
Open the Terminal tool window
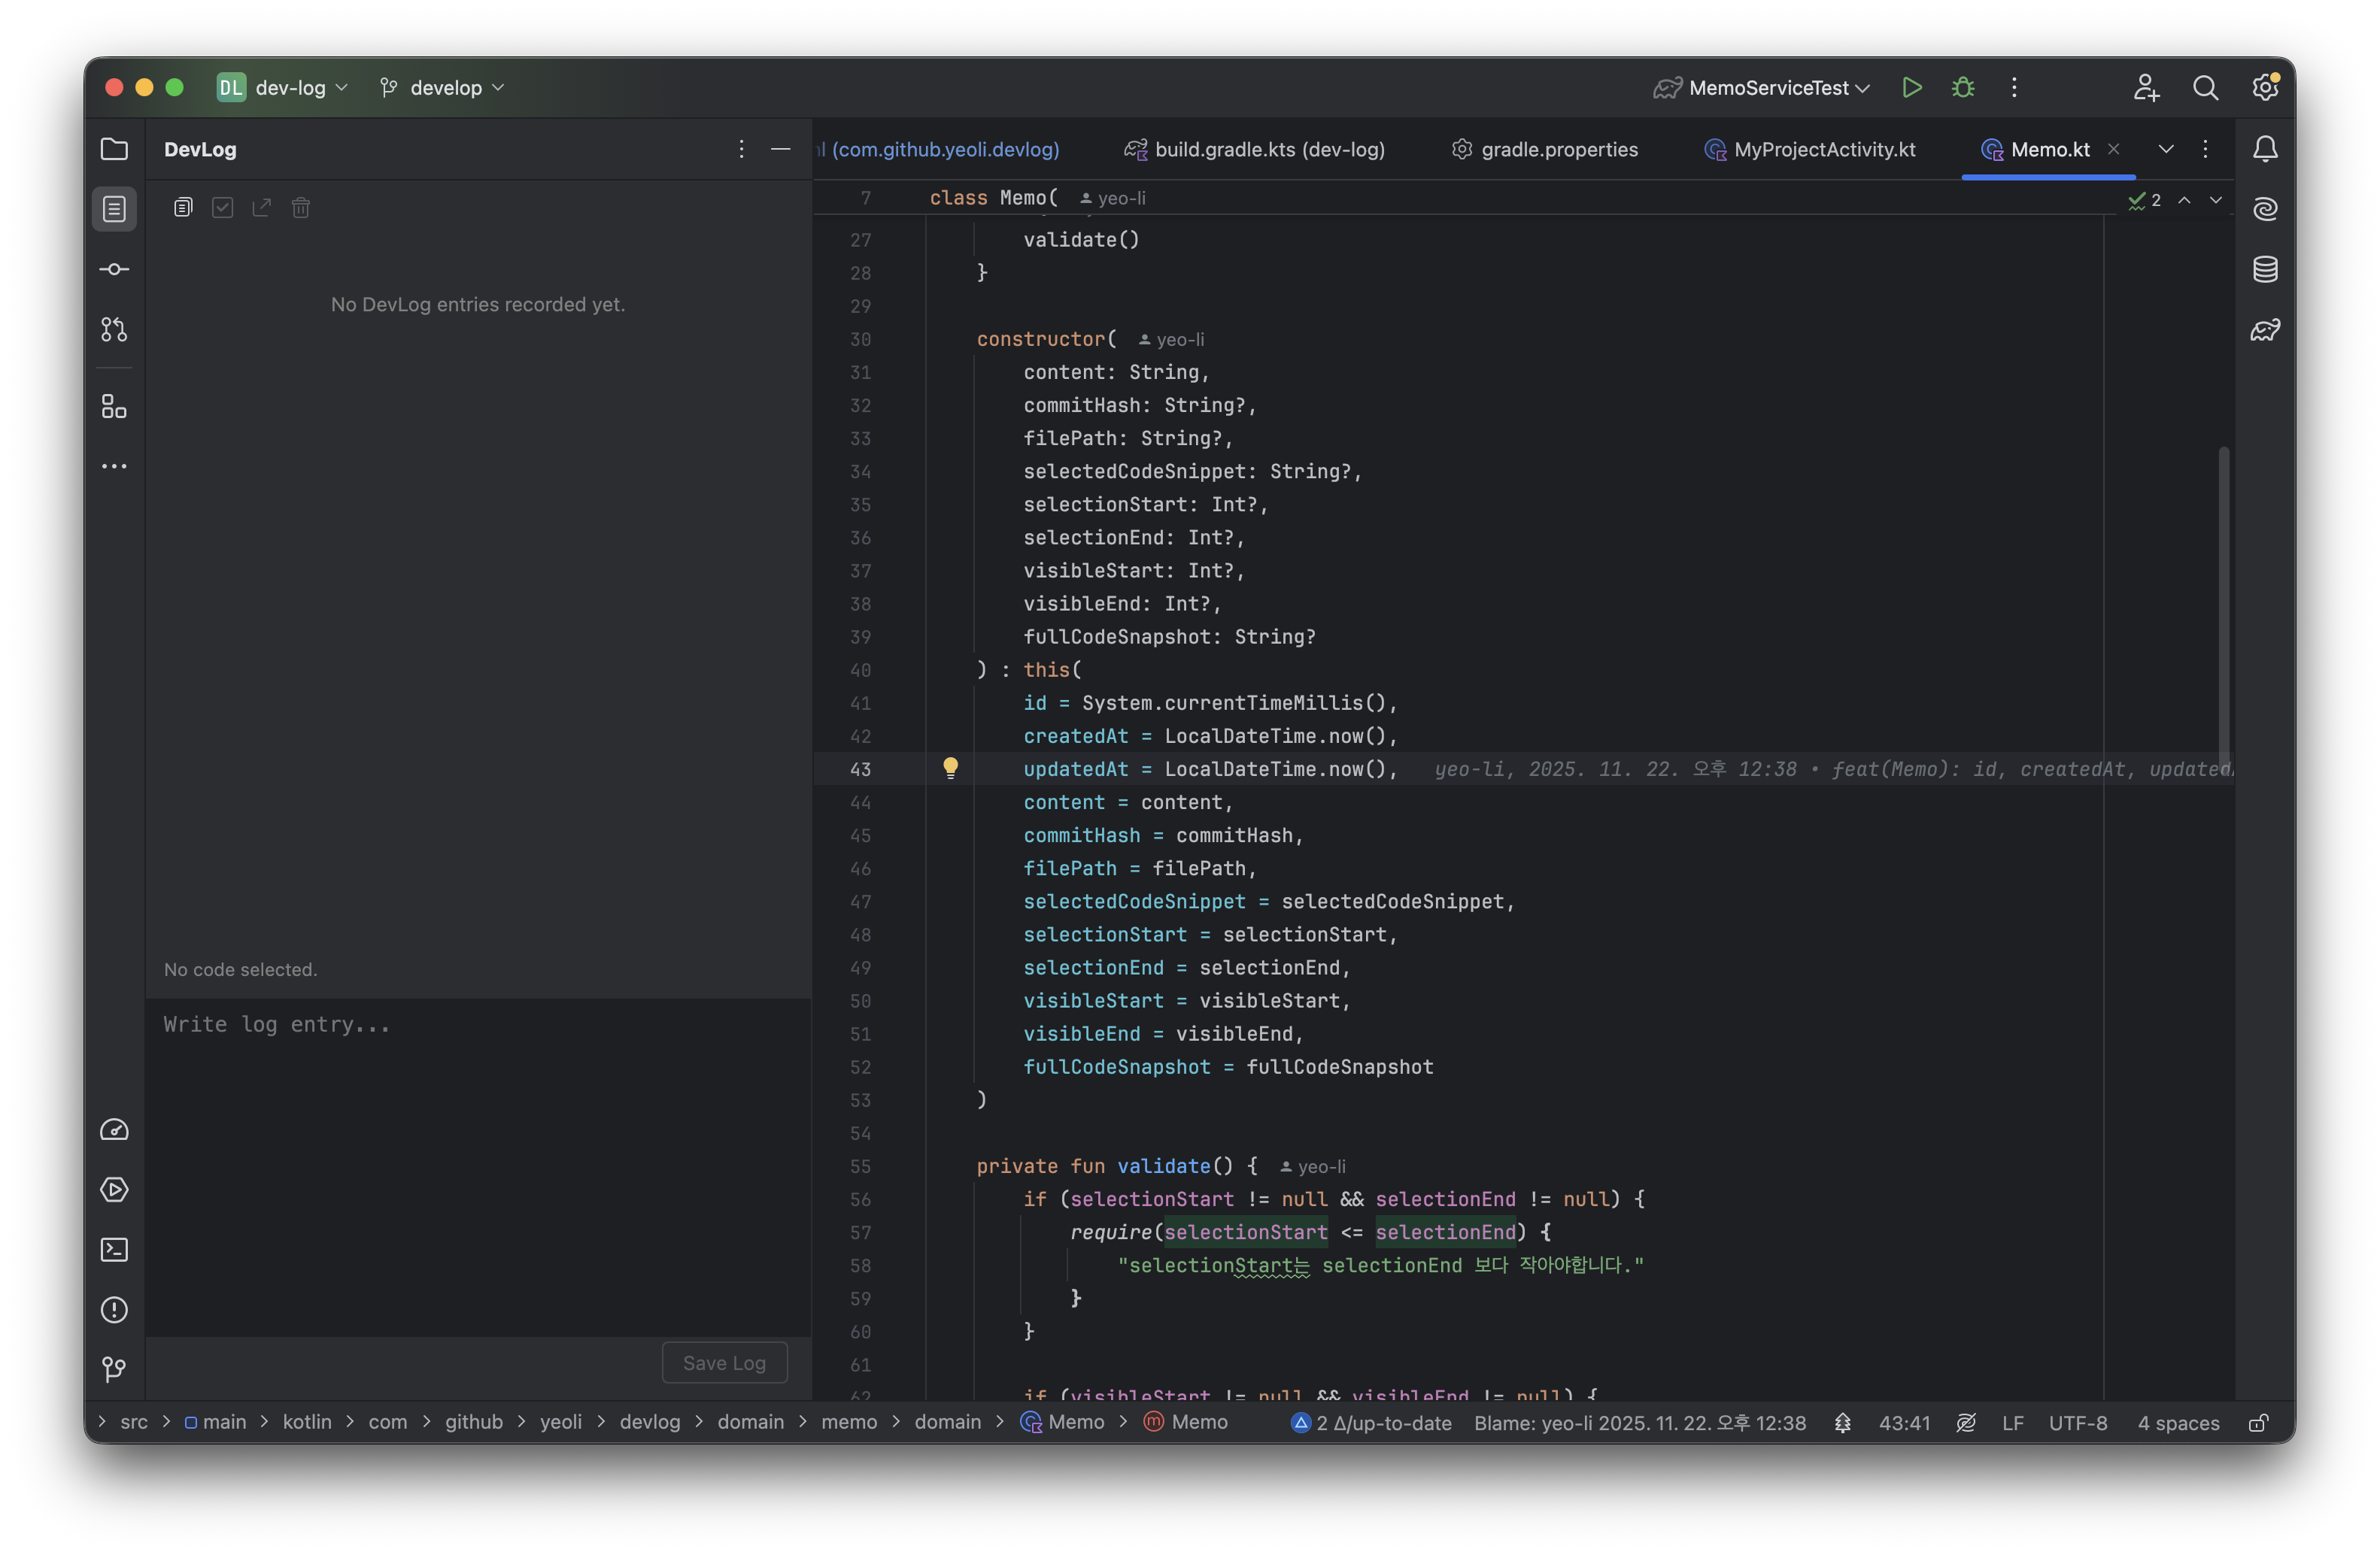(114, 1250)
